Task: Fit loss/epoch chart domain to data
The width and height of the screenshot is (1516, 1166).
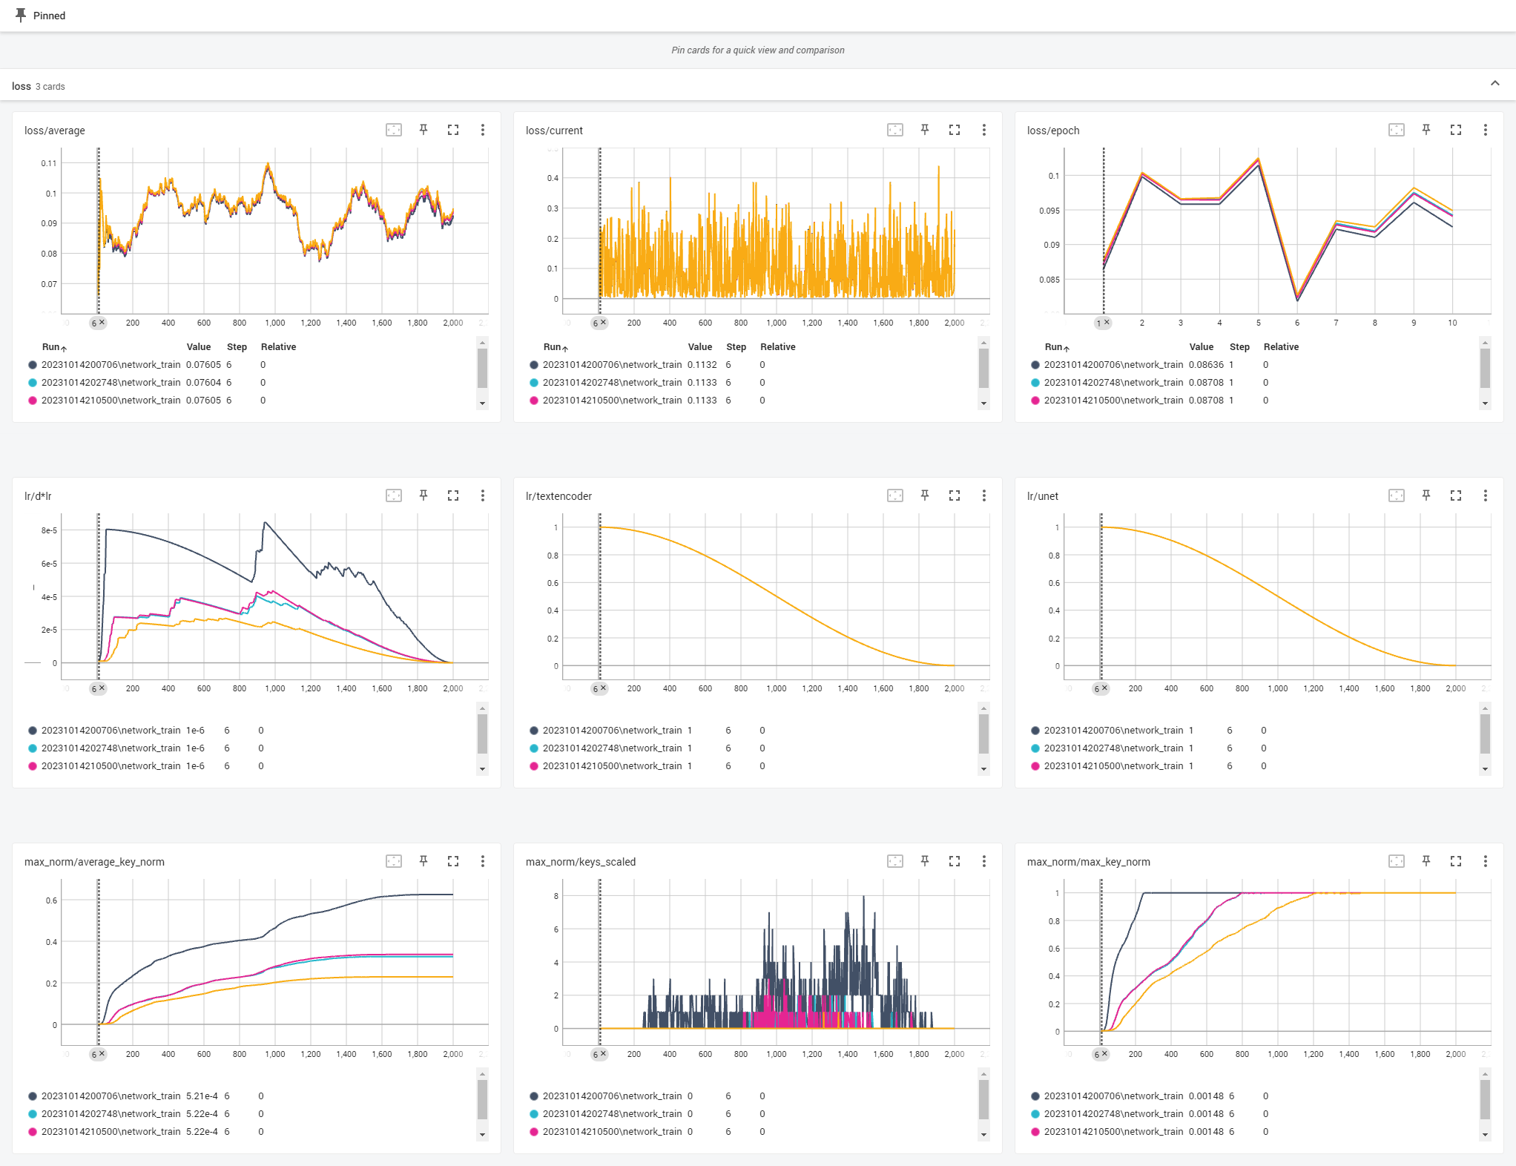Action: (1397, 130)
